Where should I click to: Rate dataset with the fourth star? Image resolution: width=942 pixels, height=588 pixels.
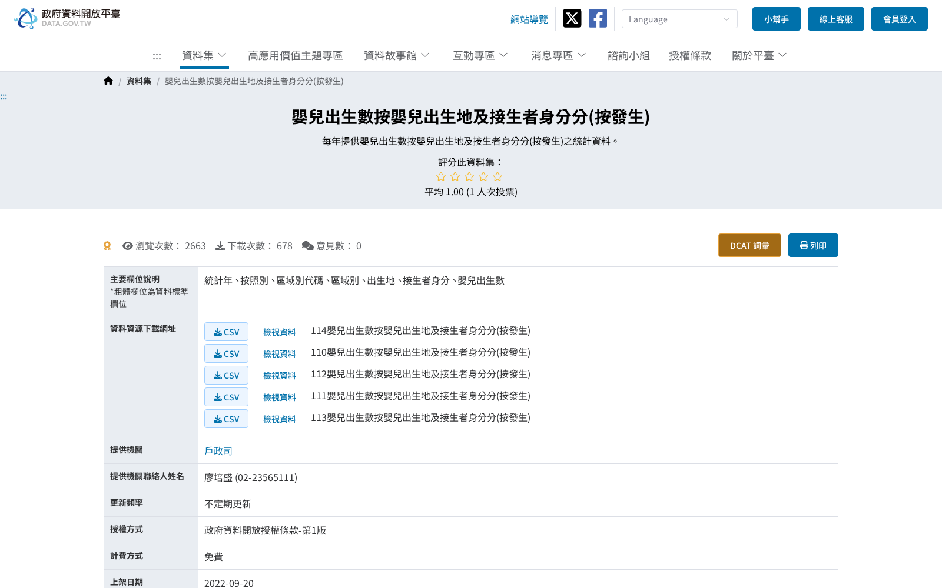point(483,176)
